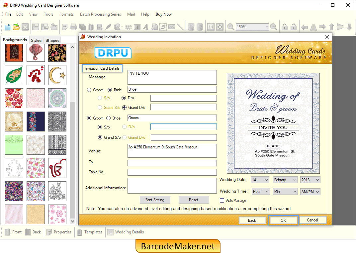Click the signature 'S' tool icon

[163, 27]
